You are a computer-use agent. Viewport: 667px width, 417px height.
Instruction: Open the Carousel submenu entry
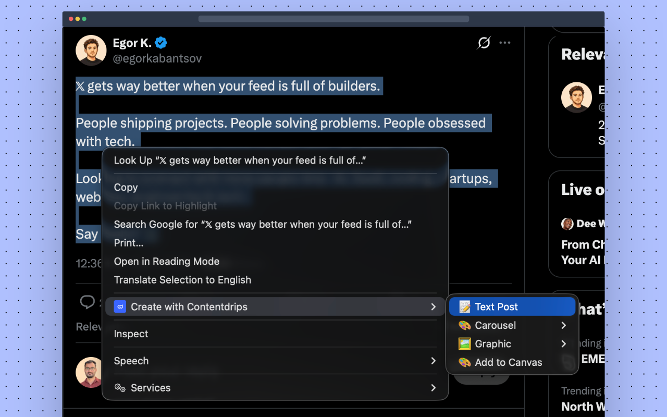[x=512, y=325]
